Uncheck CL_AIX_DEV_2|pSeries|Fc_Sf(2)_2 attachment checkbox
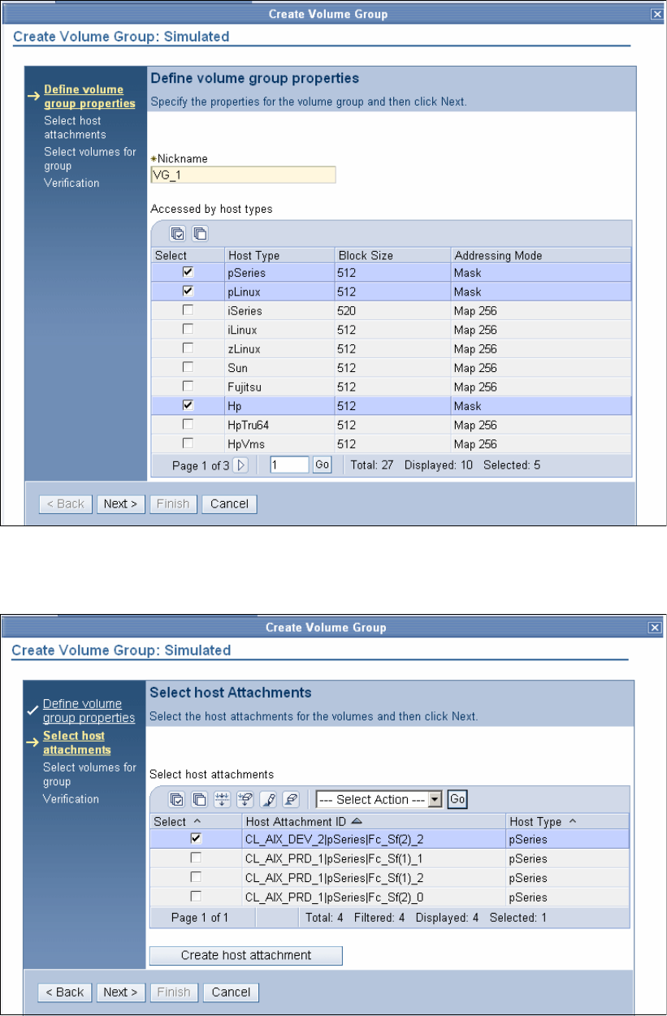Viewport: 667px width, 1016px height. (196, 839)
